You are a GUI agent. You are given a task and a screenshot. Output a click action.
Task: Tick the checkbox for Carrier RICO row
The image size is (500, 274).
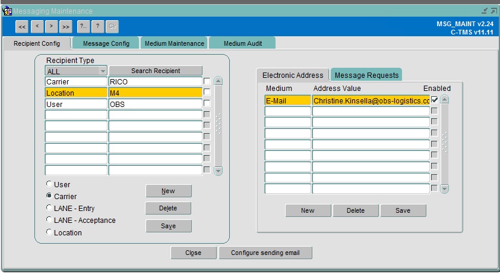[207, 81]
